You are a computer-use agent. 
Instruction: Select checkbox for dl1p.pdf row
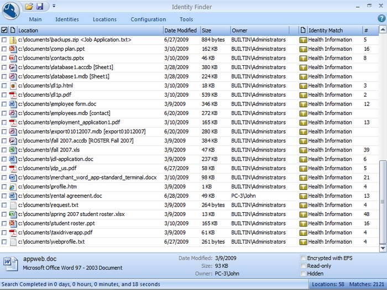4,95
